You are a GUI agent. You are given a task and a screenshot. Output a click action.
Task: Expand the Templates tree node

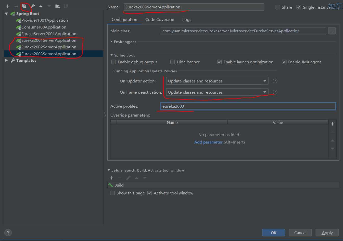6,60
